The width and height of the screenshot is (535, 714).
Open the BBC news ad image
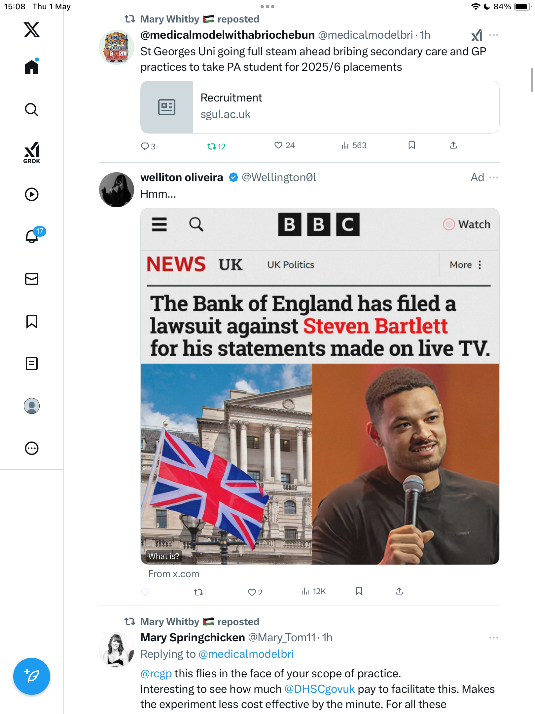tap(320, 386)
